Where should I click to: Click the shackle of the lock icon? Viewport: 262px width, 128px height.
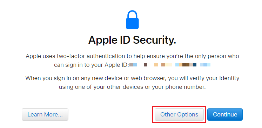pyautogui.click(x=132, y=14)
